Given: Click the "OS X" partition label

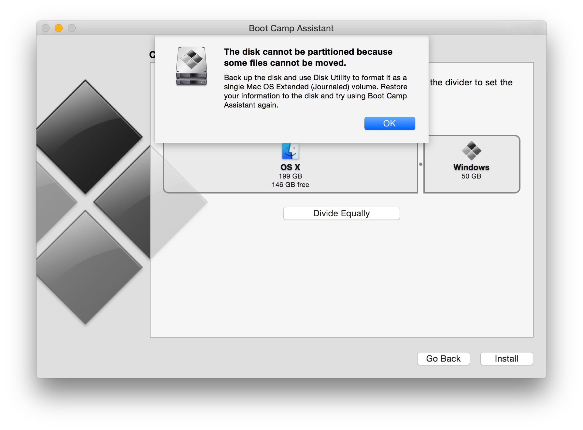Looking at the screenshot, I should [290, 167].
